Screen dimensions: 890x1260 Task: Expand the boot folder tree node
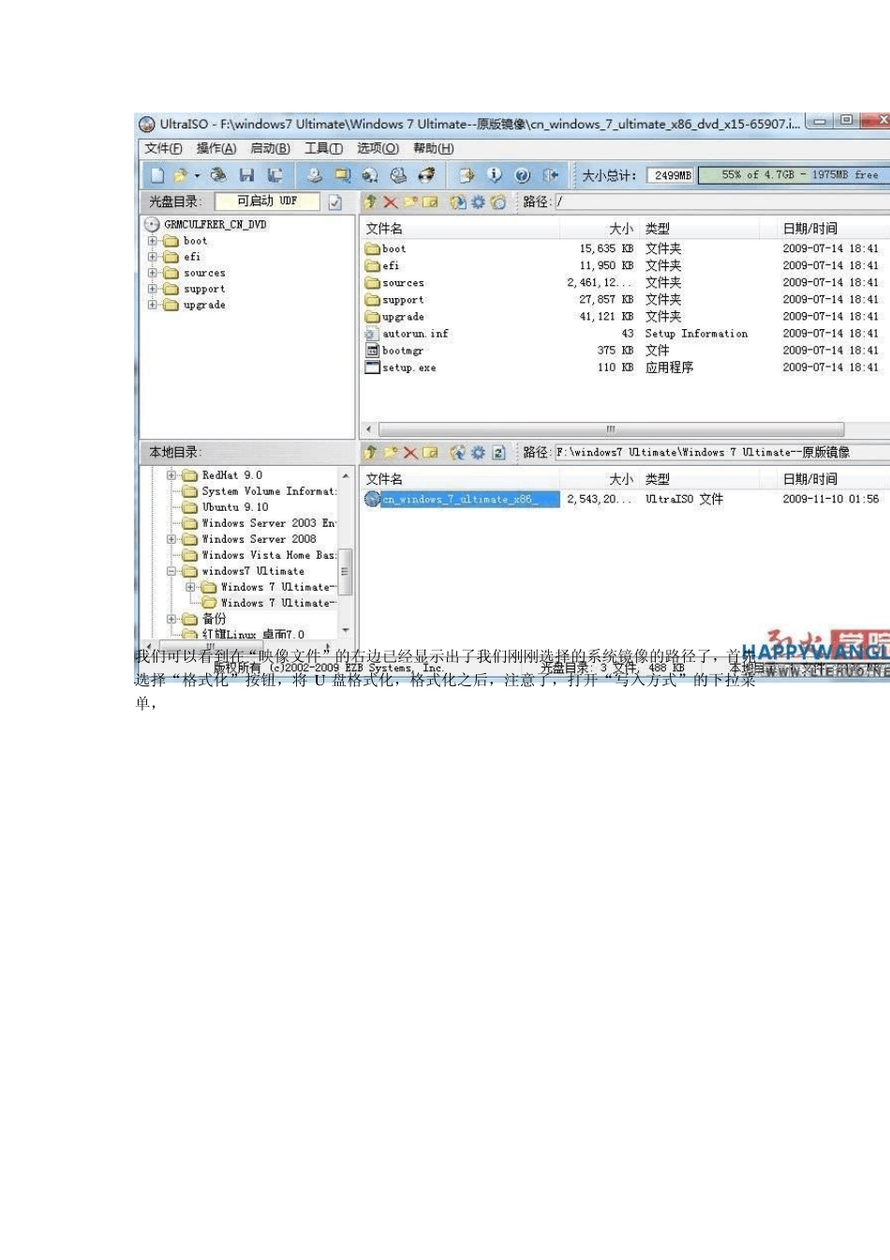[153, 241]
